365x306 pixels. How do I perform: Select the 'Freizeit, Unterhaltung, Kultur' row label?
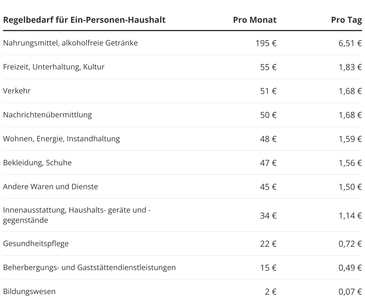[54, 67]
